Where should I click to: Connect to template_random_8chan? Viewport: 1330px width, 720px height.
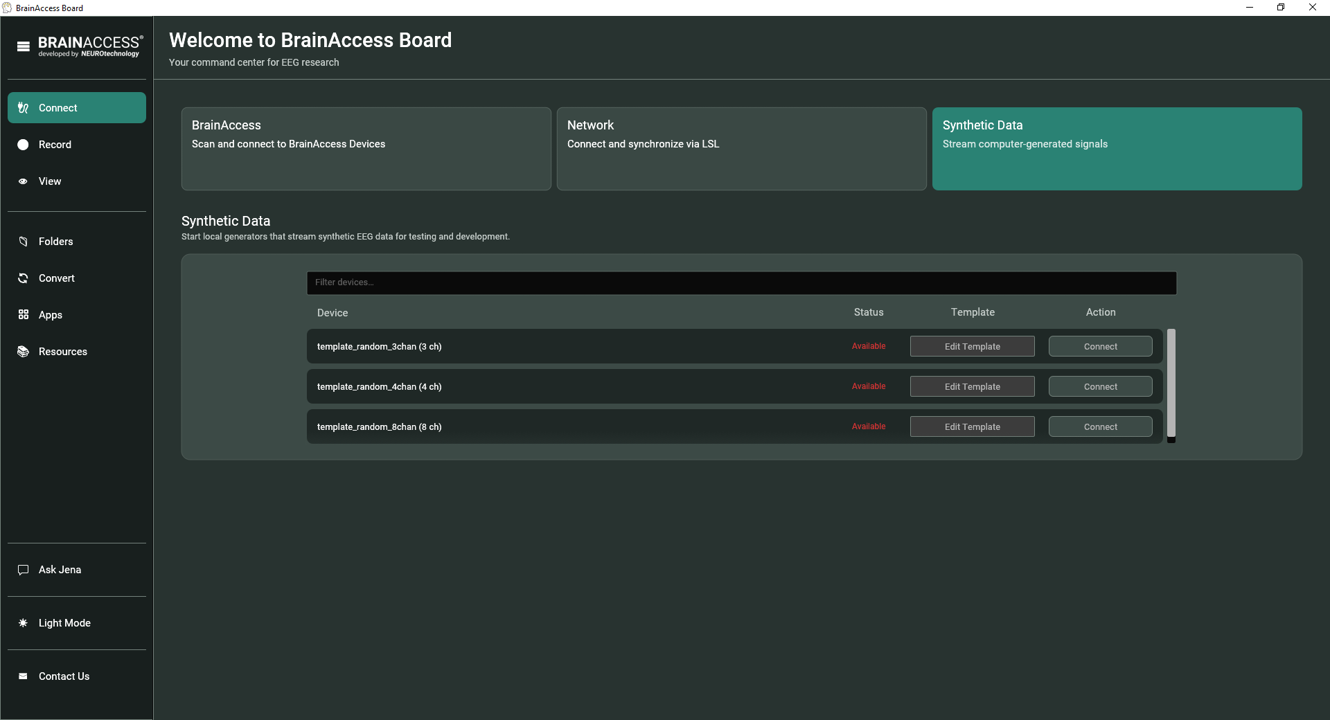pos(1101,427)
